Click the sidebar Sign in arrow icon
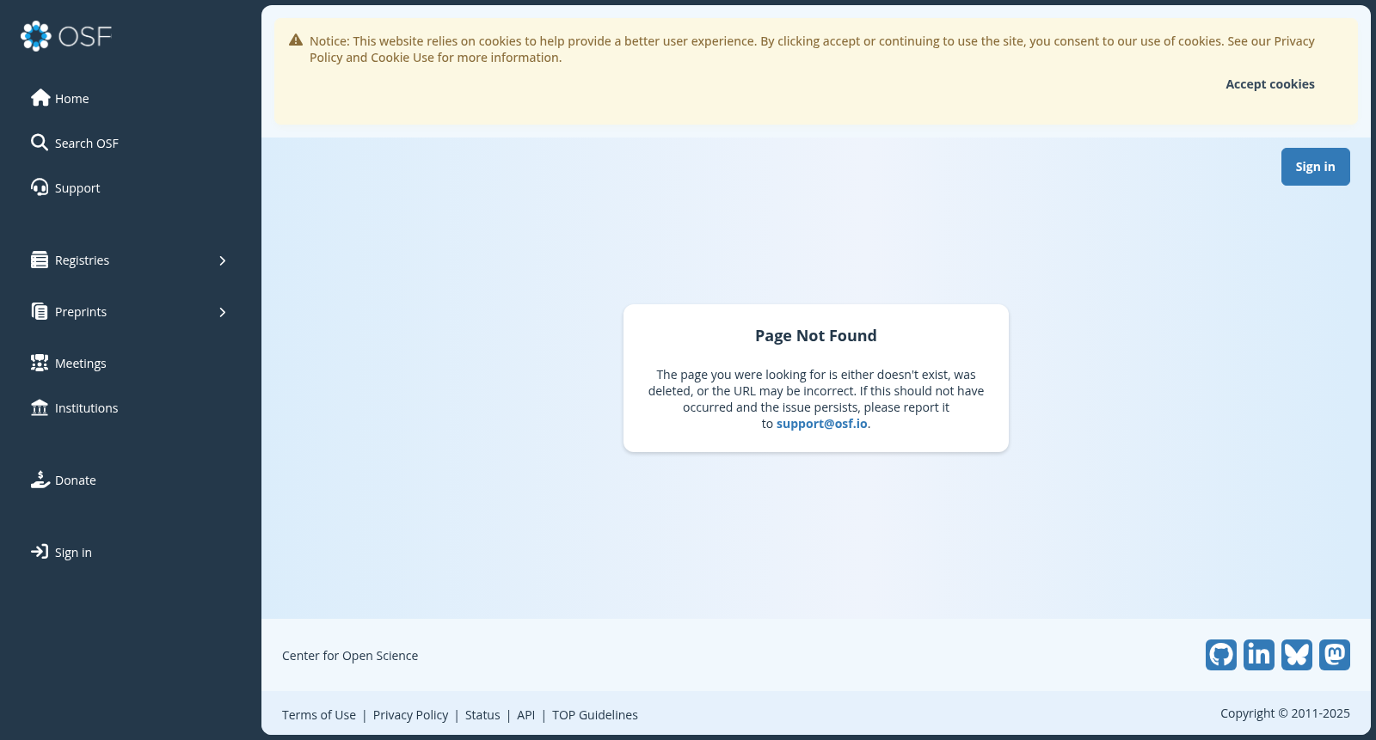The image size is (1376, 740). click(40, 552)
